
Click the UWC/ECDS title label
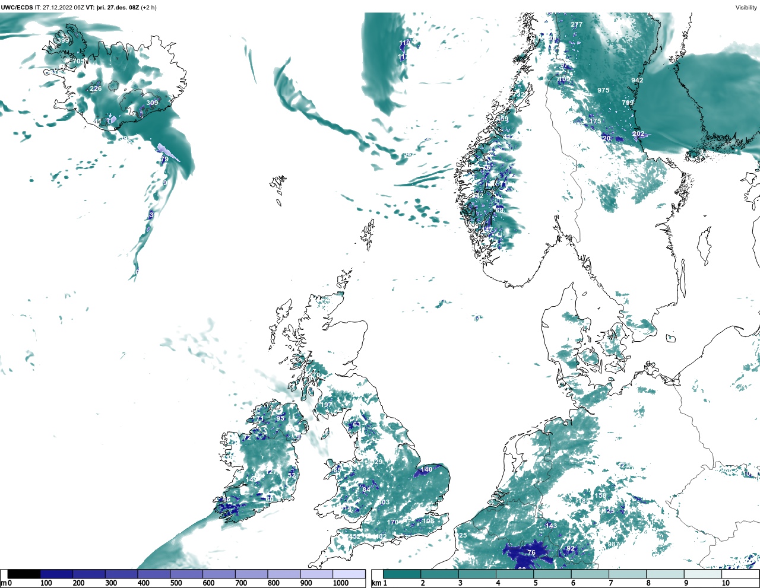click(x=17, y=7)
